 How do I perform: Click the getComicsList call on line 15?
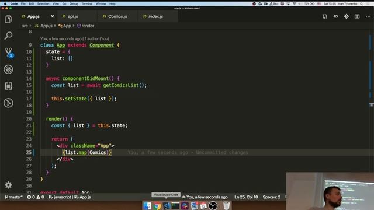[x=121, y=85]
